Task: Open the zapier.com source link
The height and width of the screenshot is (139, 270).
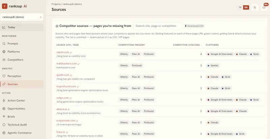Action: click(63, 52)
